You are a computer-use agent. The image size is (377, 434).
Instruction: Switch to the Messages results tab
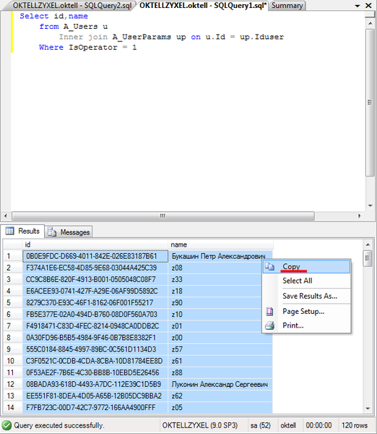tap(69, 232)
